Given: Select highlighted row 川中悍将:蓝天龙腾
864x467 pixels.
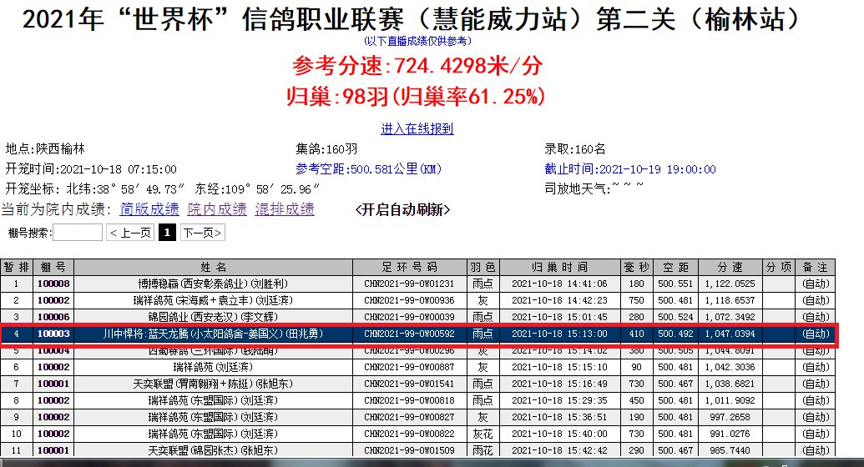Looking at the screenshot, I should pos(417,334).
